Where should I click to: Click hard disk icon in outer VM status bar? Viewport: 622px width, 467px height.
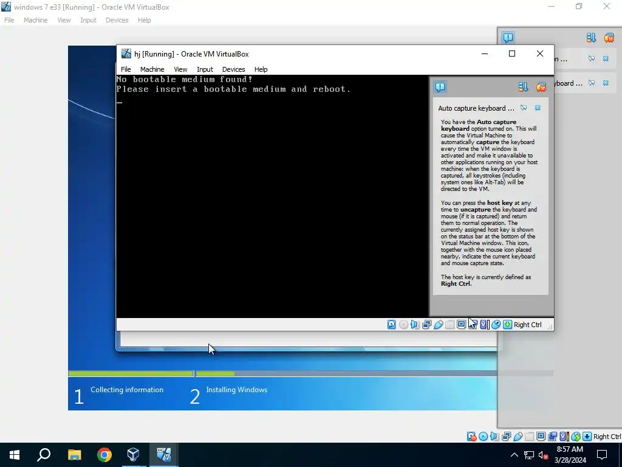(471, 437)
